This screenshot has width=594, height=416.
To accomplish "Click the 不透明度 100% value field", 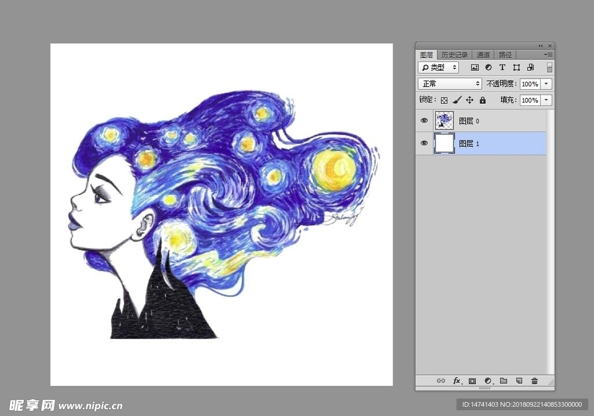I will coord(530,84).
